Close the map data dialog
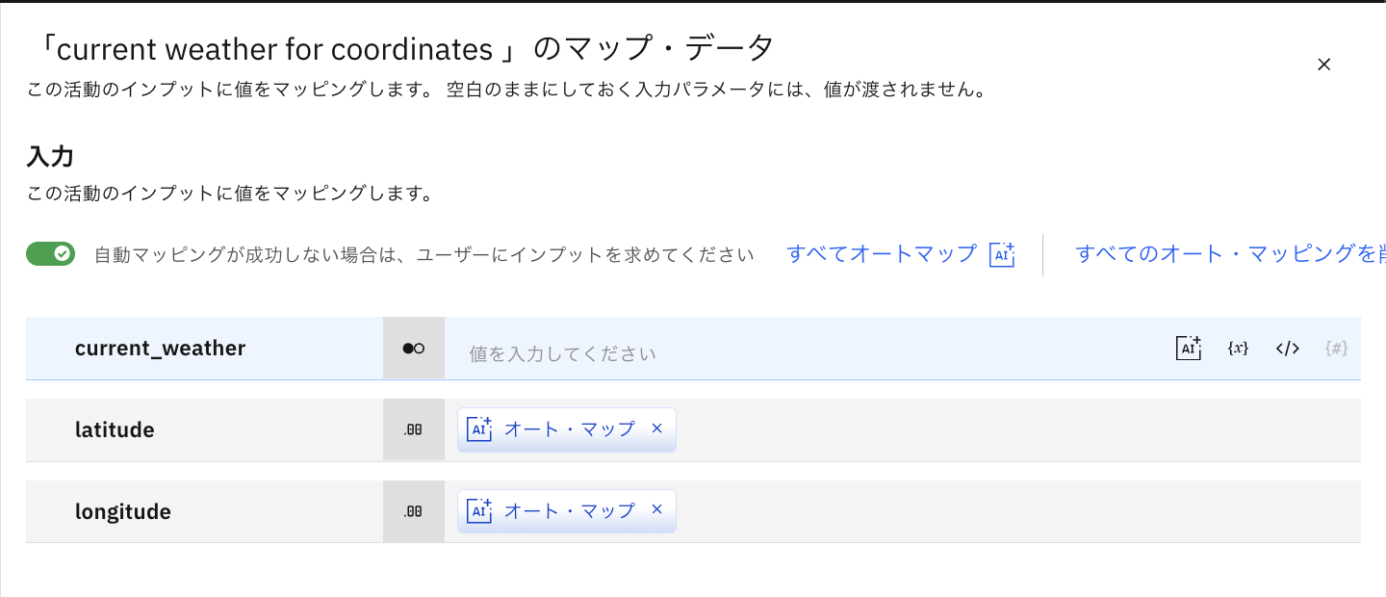This screenshot has width=1386, height=597. [x=1323, y=65]
